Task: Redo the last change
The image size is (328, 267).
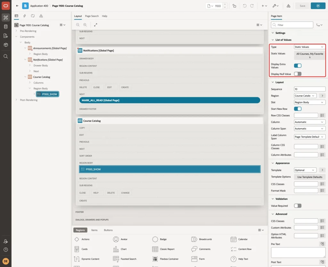Action: (252, 6)
